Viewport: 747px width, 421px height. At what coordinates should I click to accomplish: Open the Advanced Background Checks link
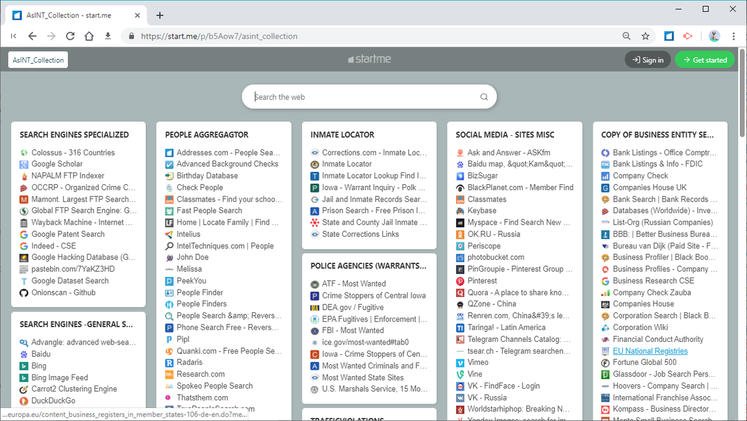click(x=227, y=164)
